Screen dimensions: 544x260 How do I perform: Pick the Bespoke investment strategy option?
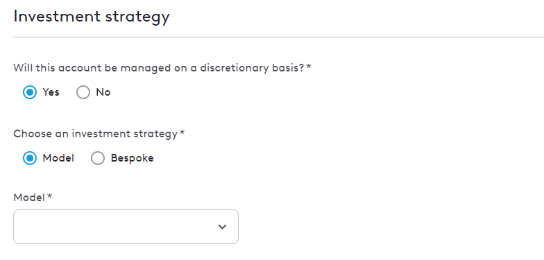coord(98,158)
